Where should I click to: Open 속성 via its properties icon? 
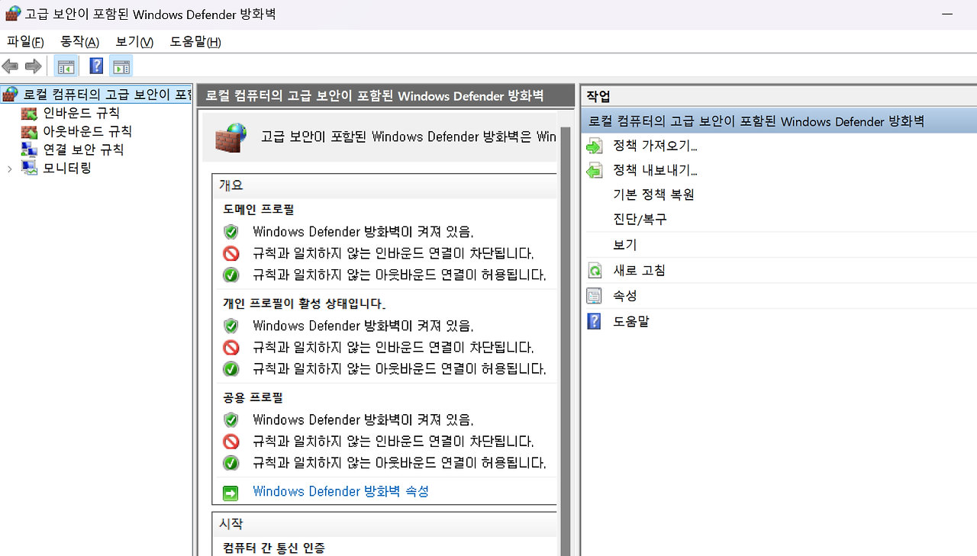pos(595,295)
